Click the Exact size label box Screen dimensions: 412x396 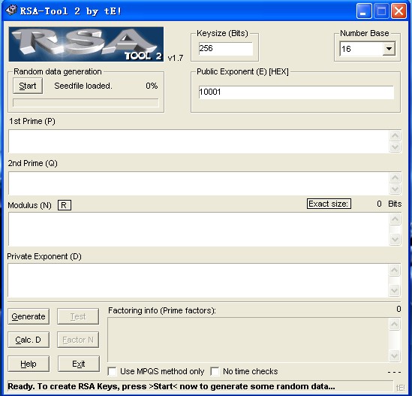[329, 204]
